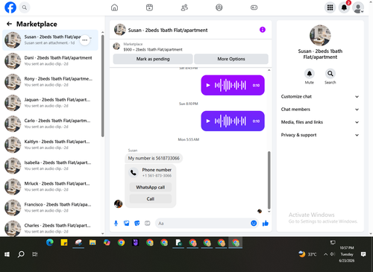Play the audio clip under Sat 8:43 PM
The image size is (373, 272).
[x=208, y=85]
